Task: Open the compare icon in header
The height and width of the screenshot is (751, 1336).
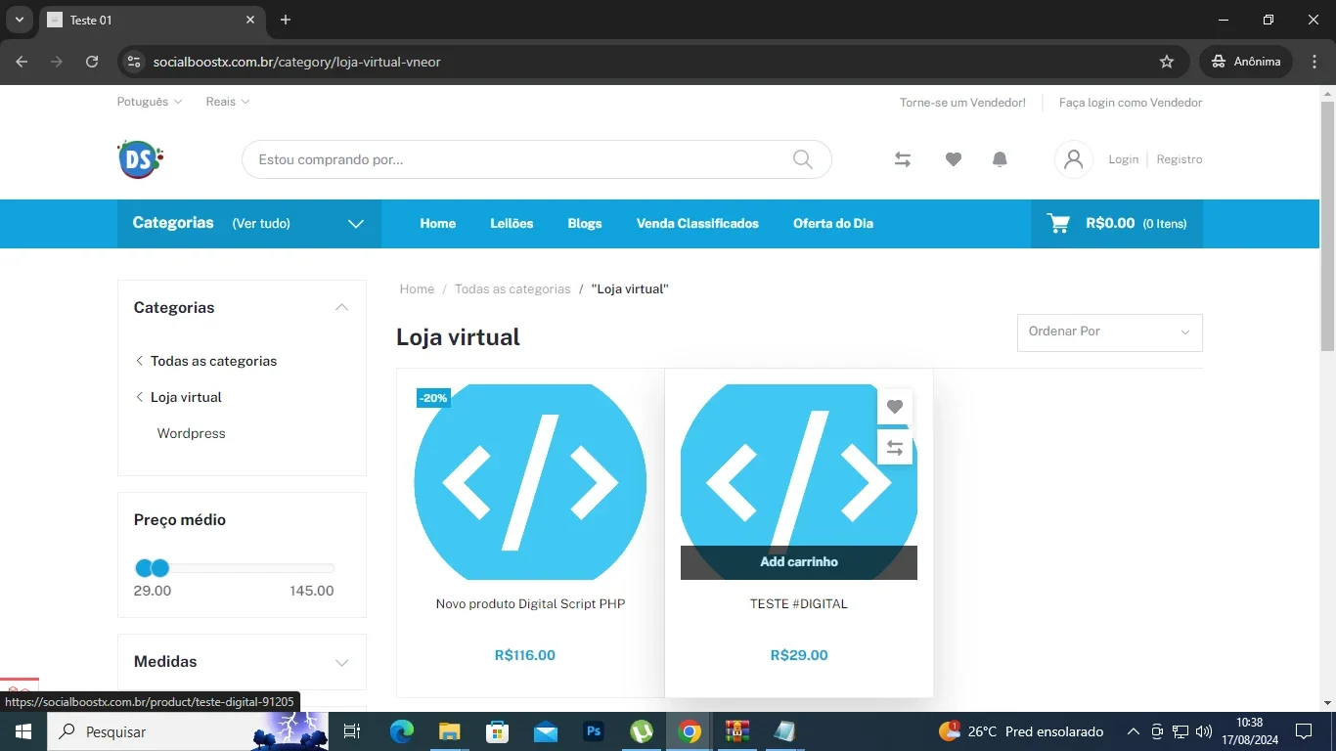Action: pos(903,159)
